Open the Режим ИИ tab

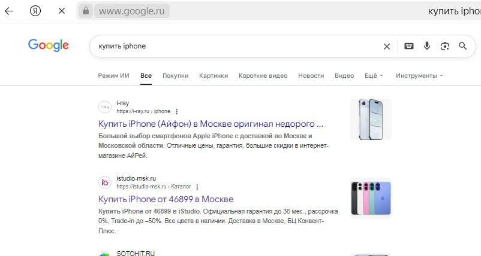click(x=114, y=76)
